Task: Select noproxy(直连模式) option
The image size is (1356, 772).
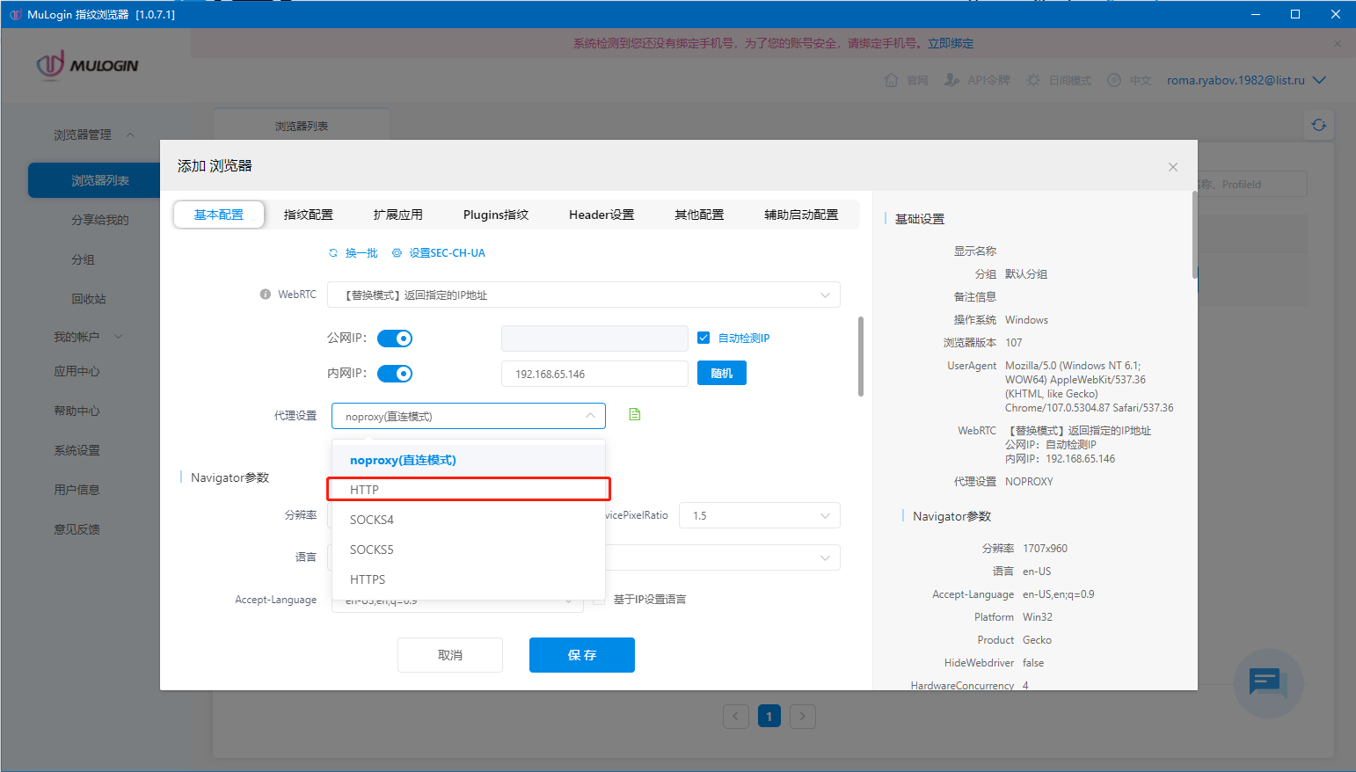Action: (x=469, y=460)
